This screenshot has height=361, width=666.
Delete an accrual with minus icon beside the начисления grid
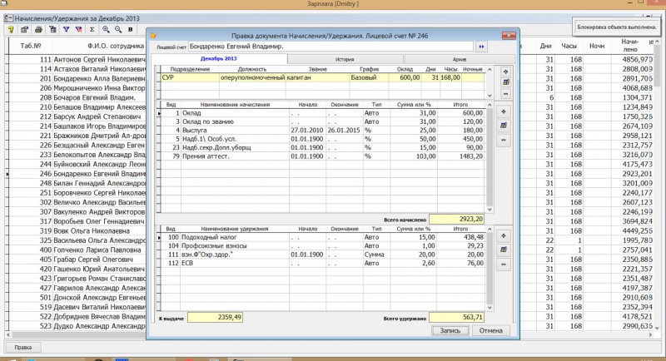504,140
